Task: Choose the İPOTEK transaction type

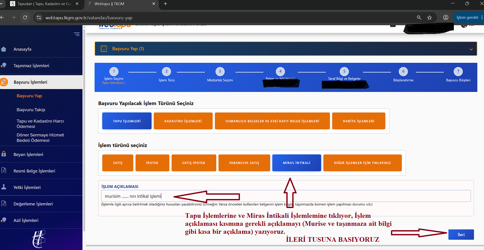Action: (152, 163)
